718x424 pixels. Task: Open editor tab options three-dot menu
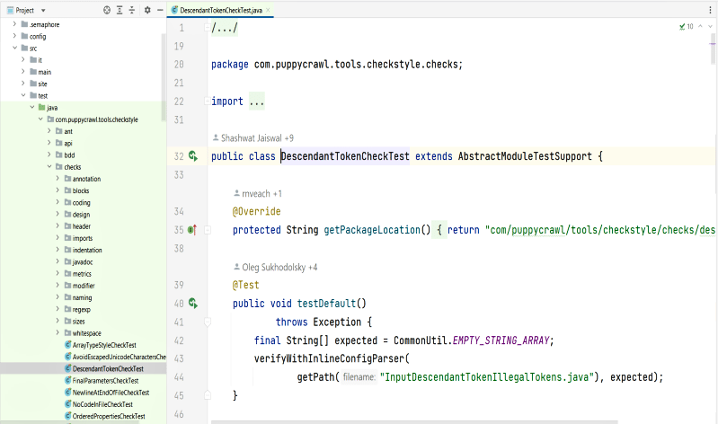click(x=710, y=10)
